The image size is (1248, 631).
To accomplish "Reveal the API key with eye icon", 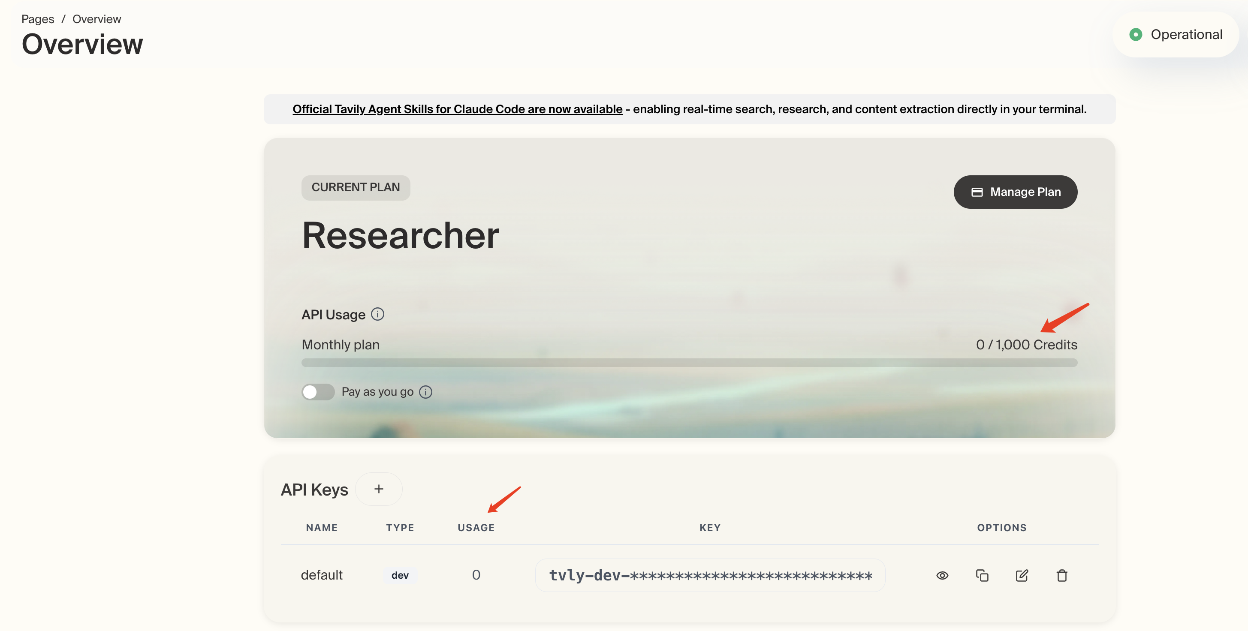I will click(942, 575).
